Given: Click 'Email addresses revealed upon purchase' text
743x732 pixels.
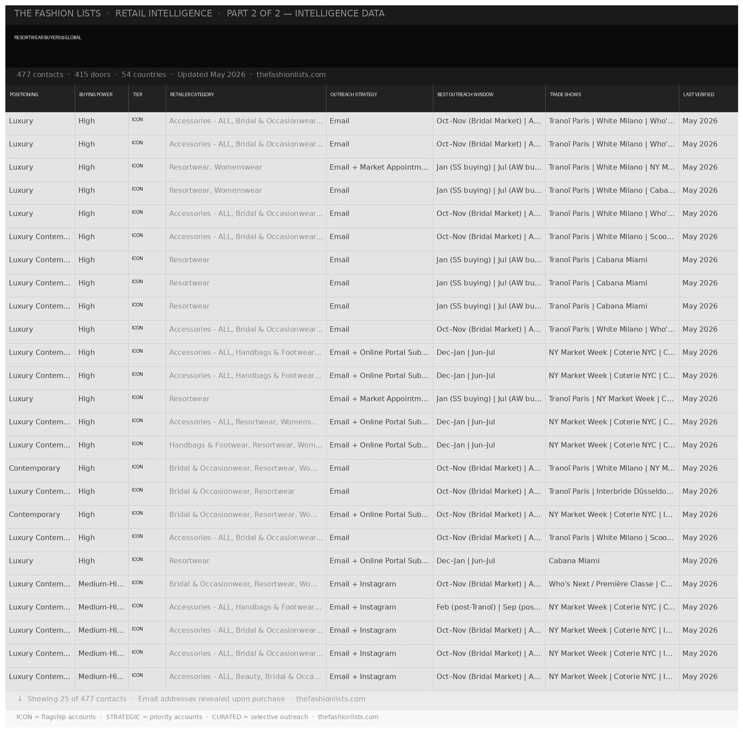Looking at the screenshot, I should click(x=212, y=699).
